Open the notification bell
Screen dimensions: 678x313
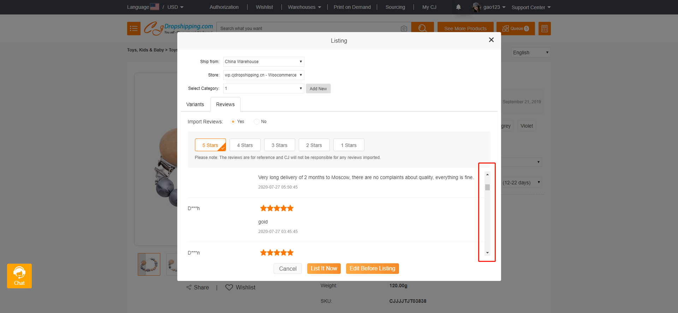(458, 7)
